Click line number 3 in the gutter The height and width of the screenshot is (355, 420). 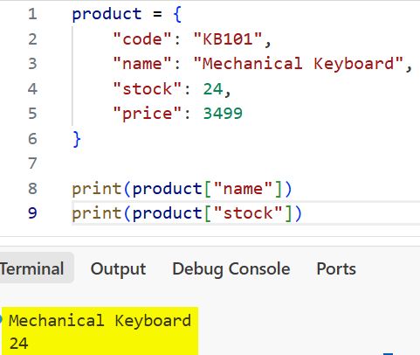point(32,64)
